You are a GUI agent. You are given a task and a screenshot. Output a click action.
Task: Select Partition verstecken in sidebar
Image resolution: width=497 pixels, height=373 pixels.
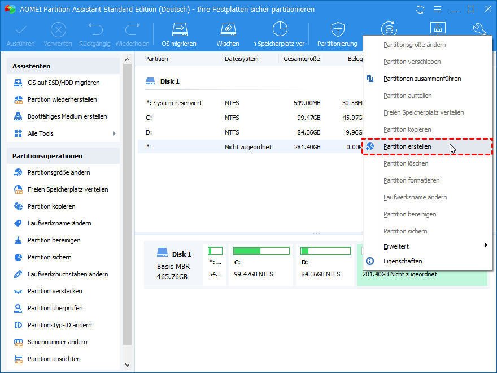coord(55,291)
